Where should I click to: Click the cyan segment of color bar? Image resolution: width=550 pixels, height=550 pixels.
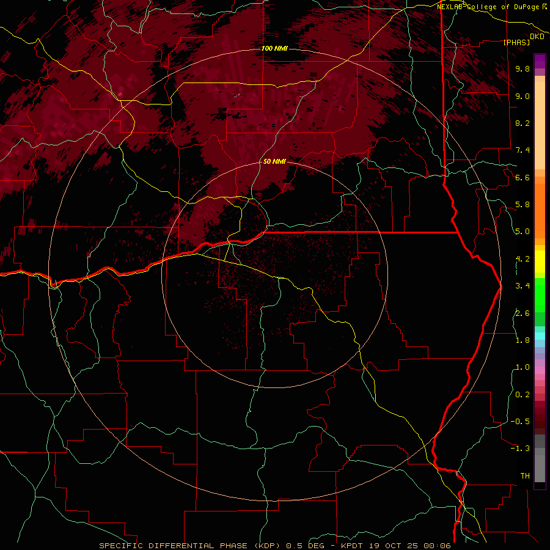click(540, 336)
